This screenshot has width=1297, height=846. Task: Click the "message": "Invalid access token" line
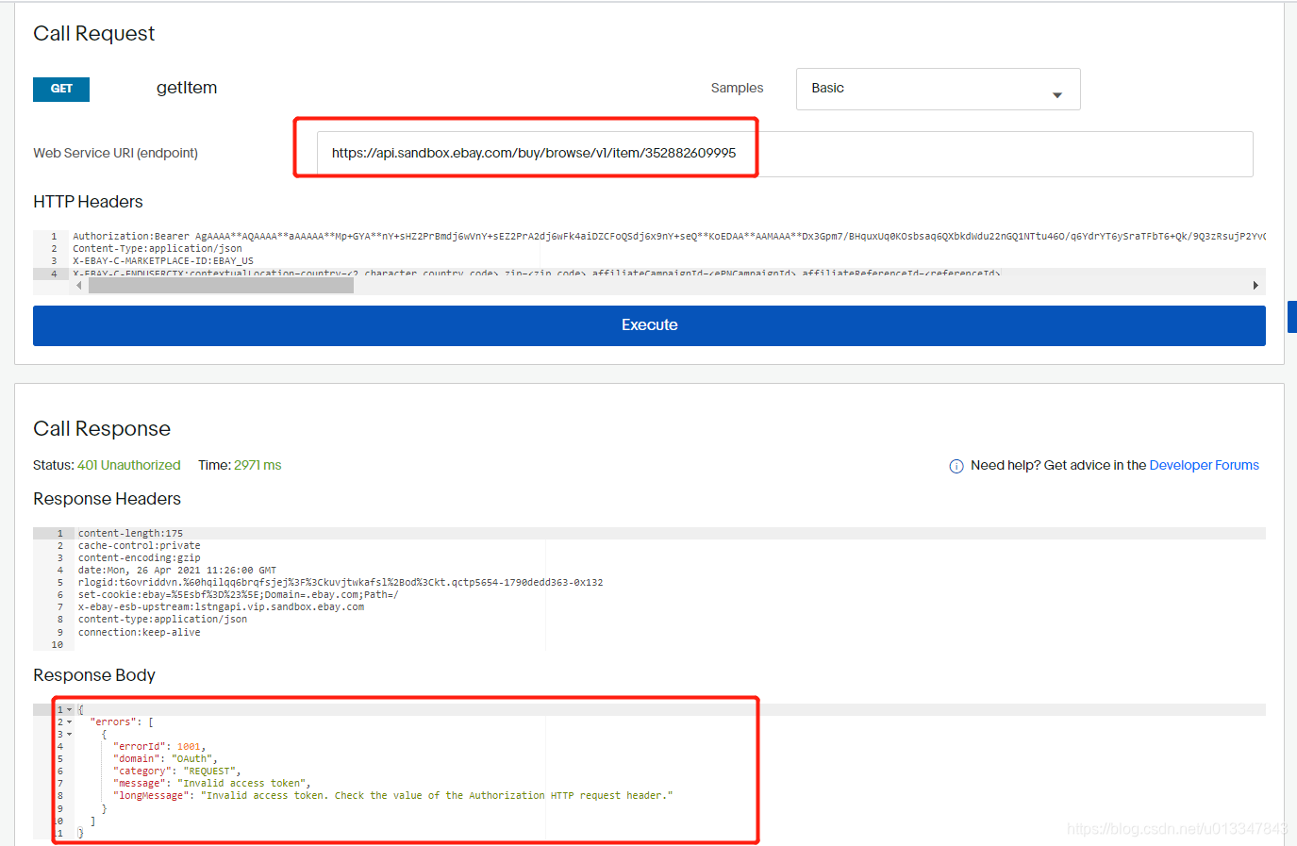pyautogui.click(x=212, y=784)
